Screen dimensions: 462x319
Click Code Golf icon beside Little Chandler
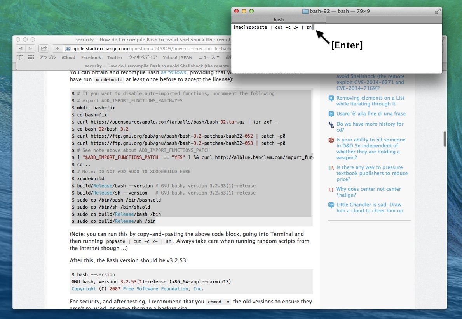[331, 205]
